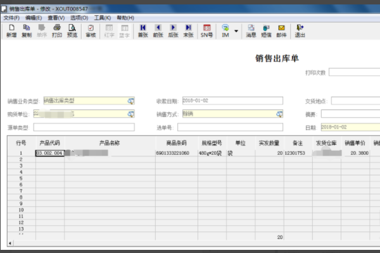This screenshot has height=253, width=380.
Task: Click the 摘要 input field
Action: pos(350,114)
